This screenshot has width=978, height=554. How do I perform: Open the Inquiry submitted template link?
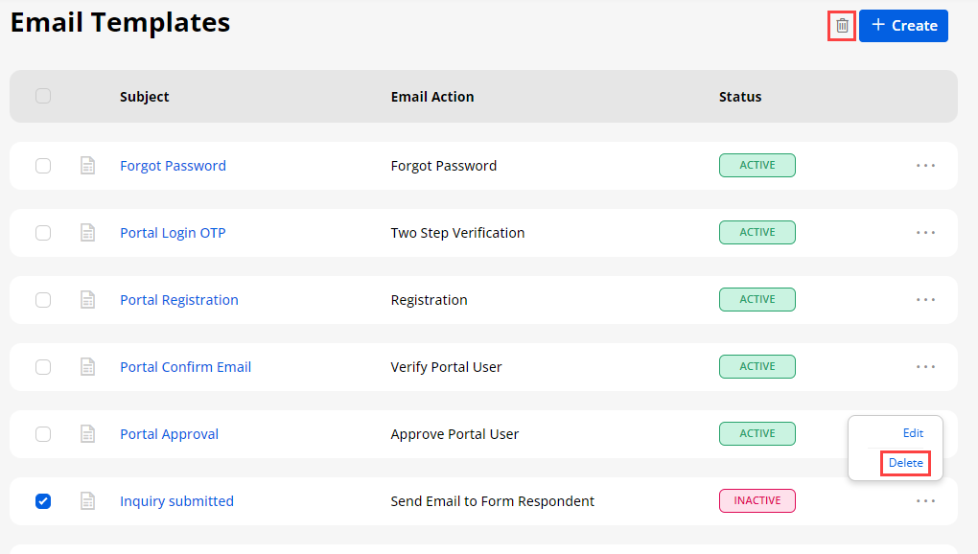pyautogui.click(x=176, y=501)
